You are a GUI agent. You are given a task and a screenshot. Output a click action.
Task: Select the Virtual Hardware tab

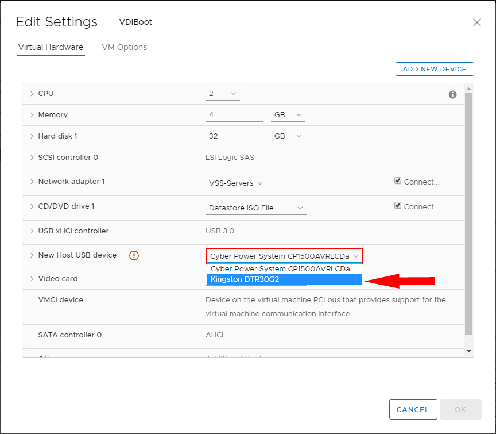pyautogui.click(x=51, y=47)
